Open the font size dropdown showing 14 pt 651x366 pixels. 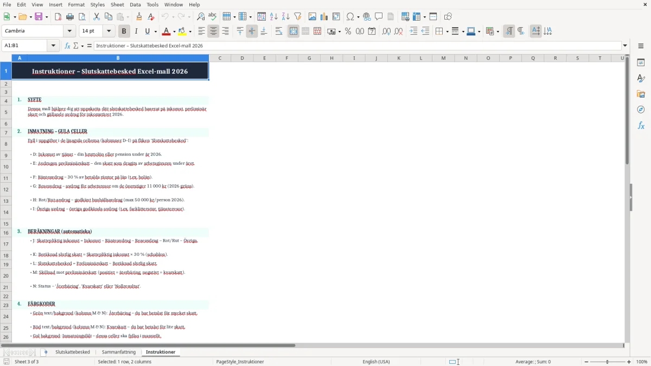[109, 31]
